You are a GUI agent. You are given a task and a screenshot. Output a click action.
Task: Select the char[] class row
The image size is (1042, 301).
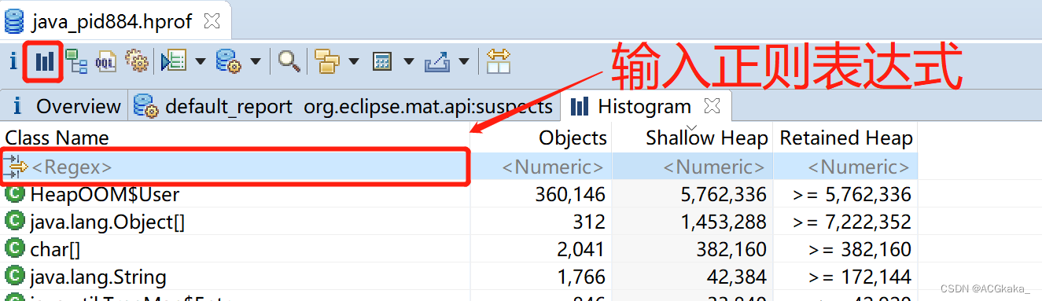tap(458, 249)
